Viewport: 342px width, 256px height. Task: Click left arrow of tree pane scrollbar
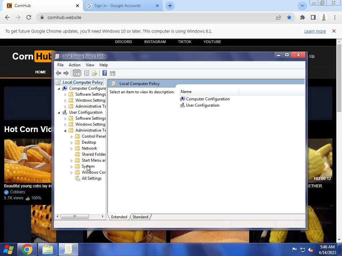pyautogui.click(x=57, y=216)
